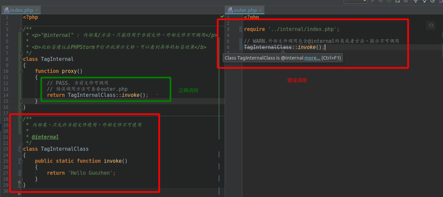The width and height of the screenshot is (443, 197).
Task: Place cursor on 'function proxy()' text
Action: [x=59, y=71]
